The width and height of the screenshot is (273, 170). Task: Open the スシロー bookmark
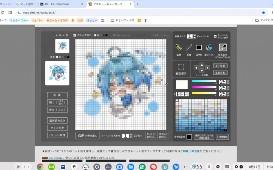(37, 21)
